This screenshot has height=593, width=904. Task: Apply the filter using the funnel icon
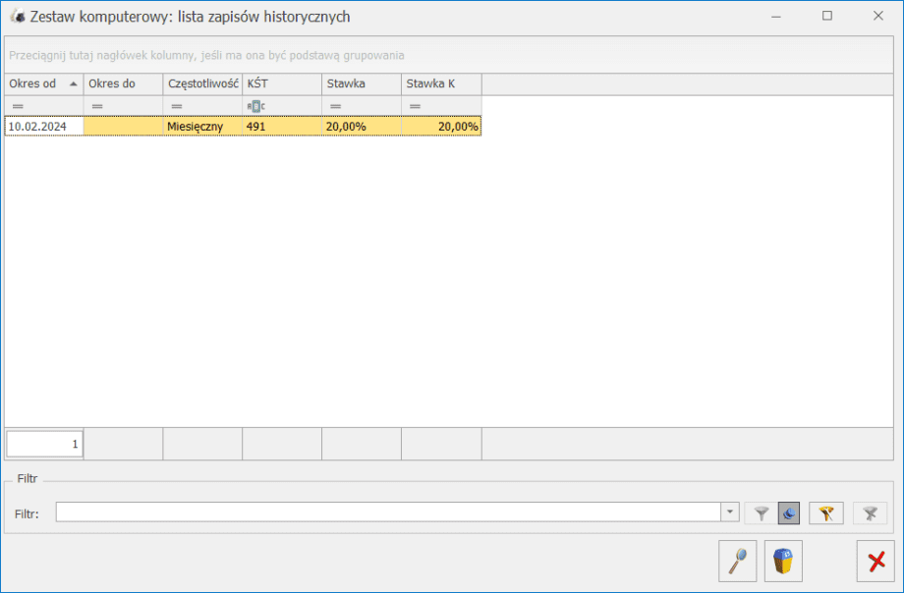762,512
